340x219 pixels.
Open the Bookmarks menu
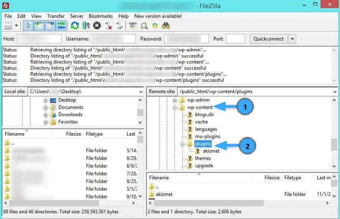pyautogui.click(x=101, y=16)
